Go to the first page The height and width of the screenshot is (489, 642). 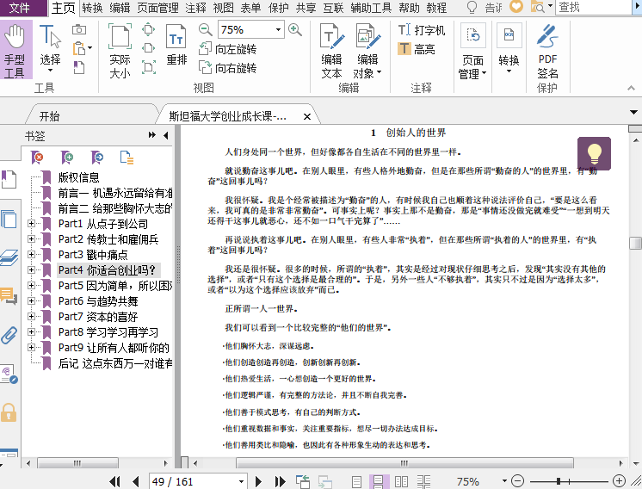pyautogui.click(x=115, y=481)
